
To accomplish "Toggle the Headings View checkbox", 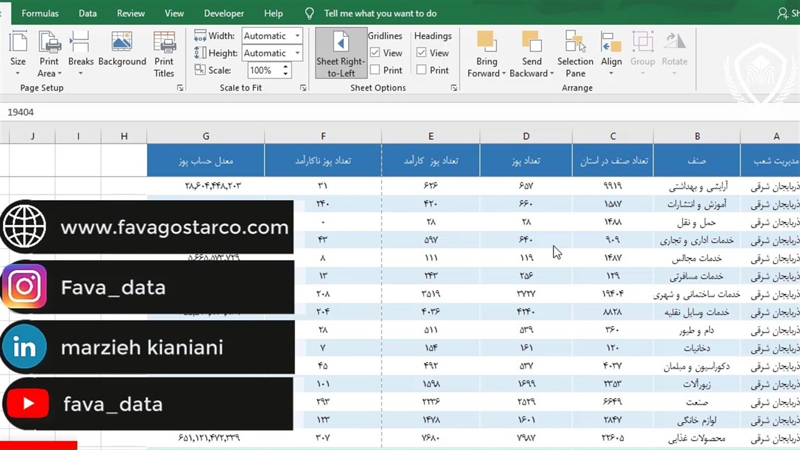I will [421, 53].
